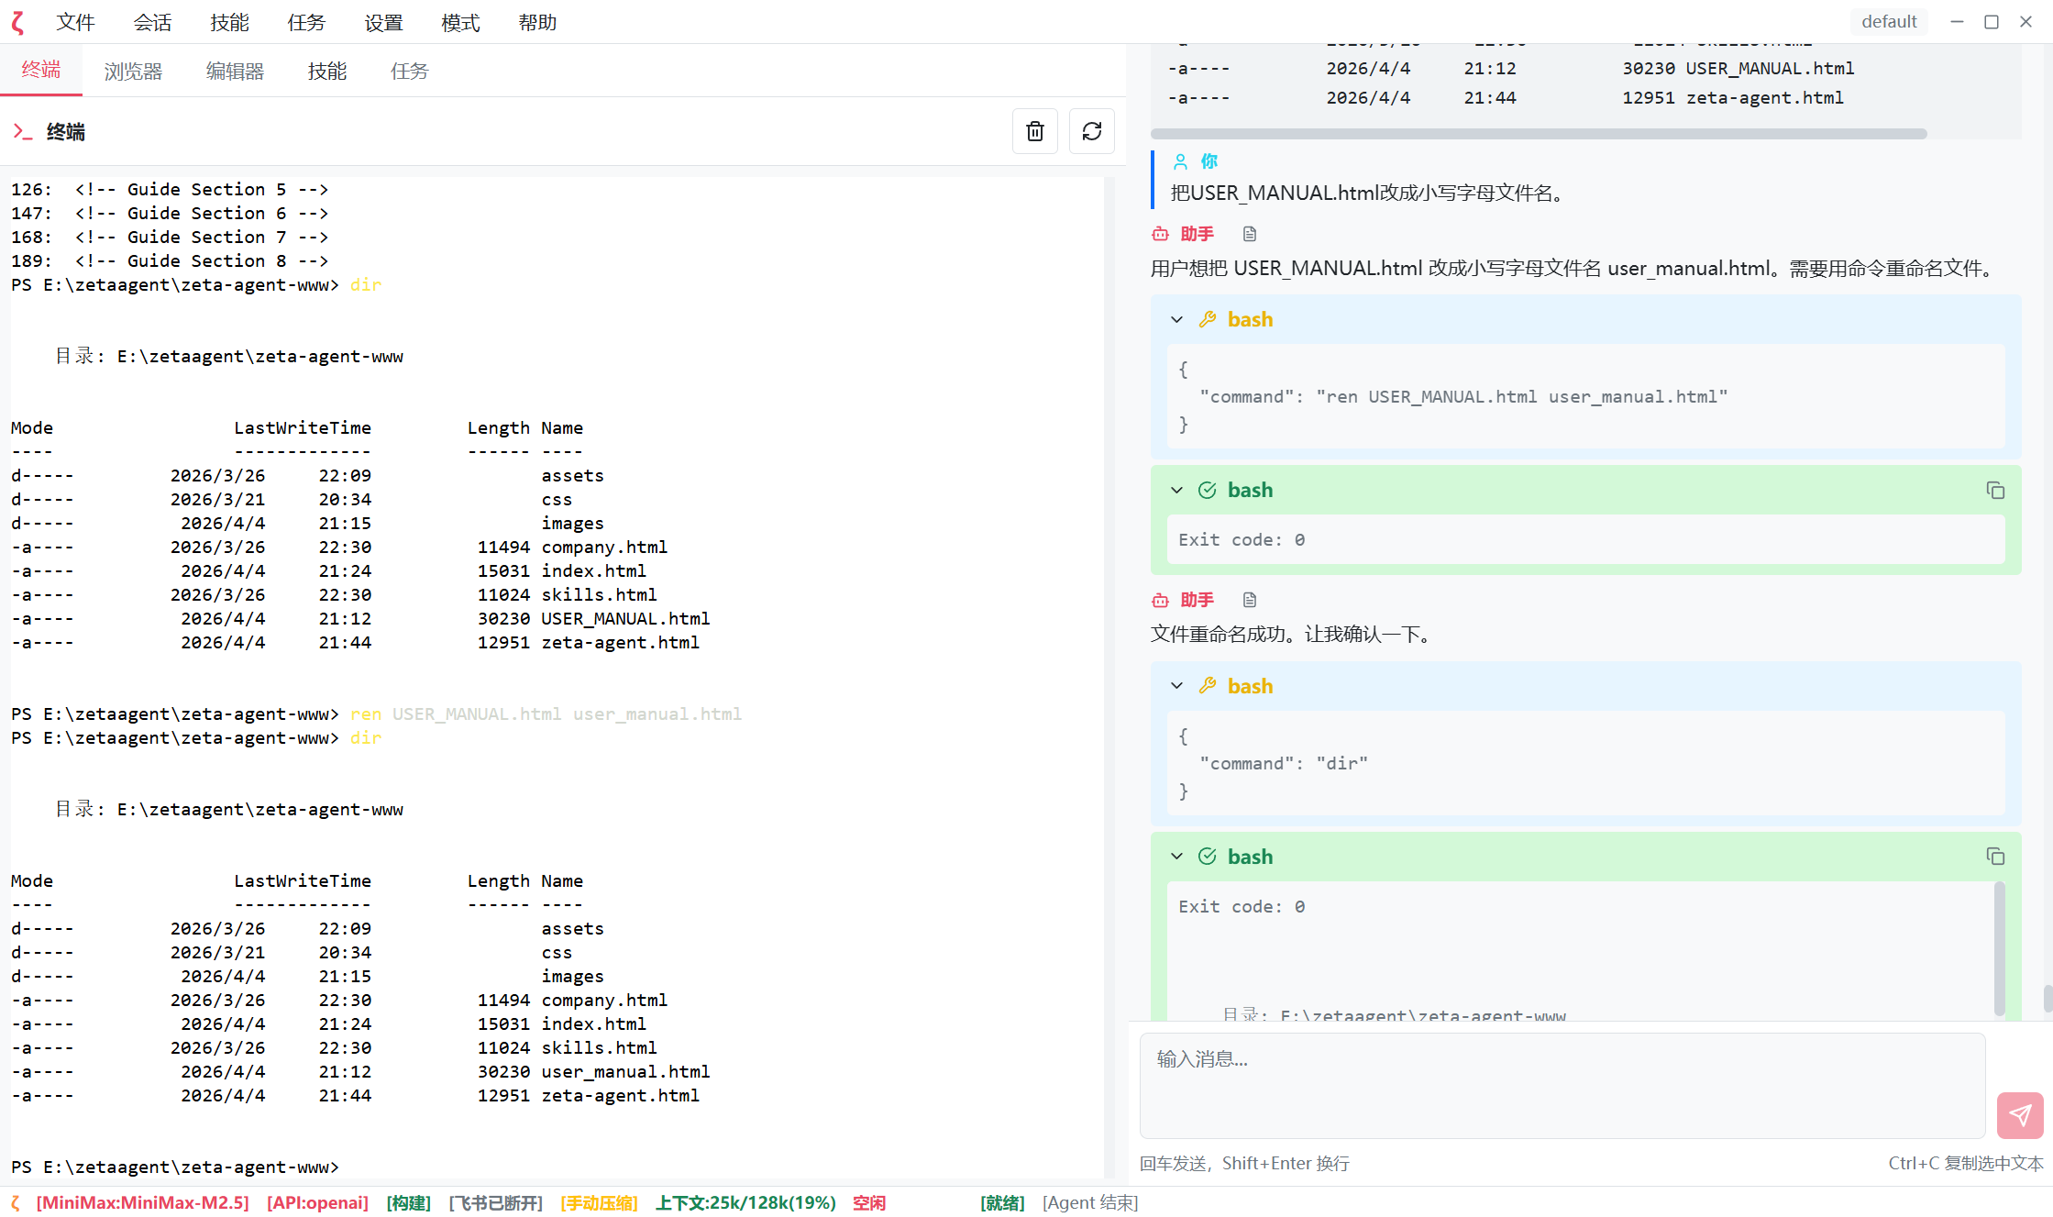Open document icon beside first 助手 label

[1250, 234]
